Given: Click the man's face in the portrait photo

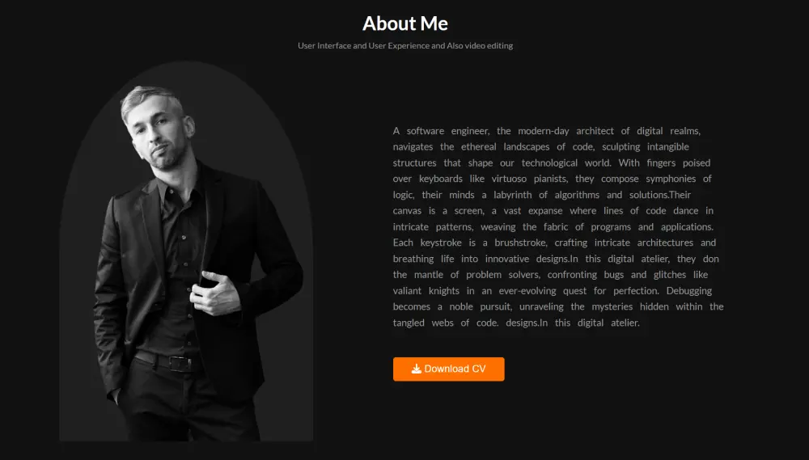Looking at the screenshot, I should click(x=158, y=134).
